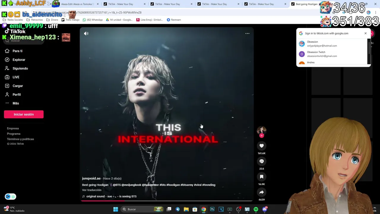Open the creator's avatar beside the video
Viewport: 380px width, 214px height.
pos(262,130)
